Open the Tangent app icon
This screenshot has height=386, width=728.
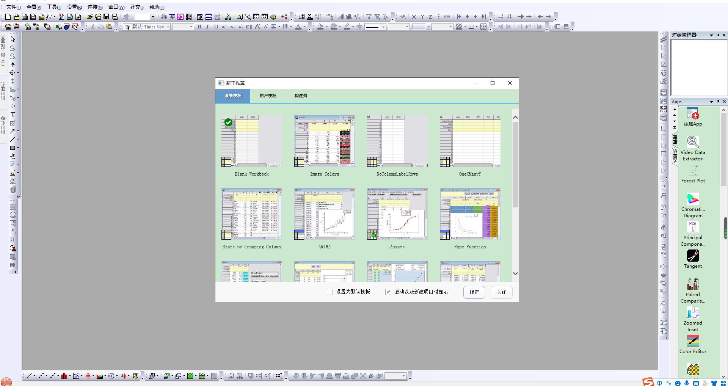point(693,256)
